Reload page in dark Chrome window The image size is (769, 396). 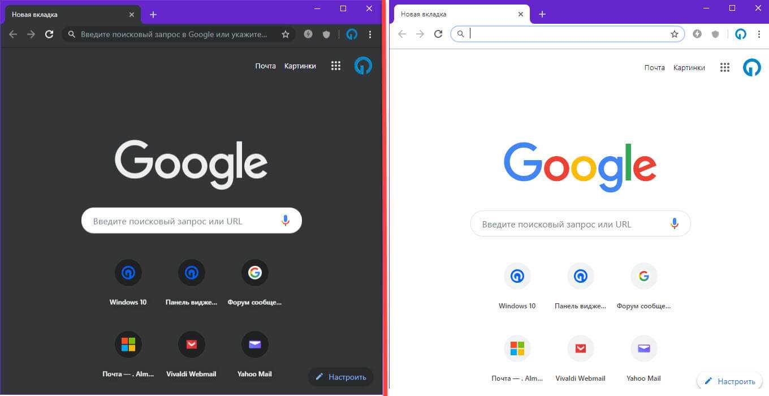49,35
